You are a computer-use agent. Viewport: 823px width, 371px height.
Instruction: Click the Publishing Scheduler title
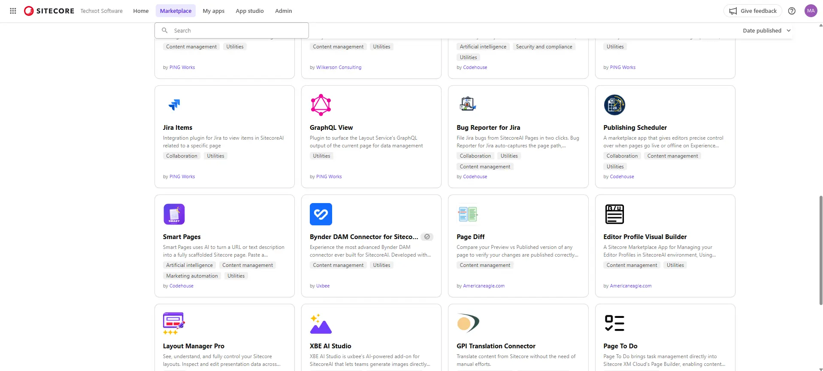click(x=635, y=128)
